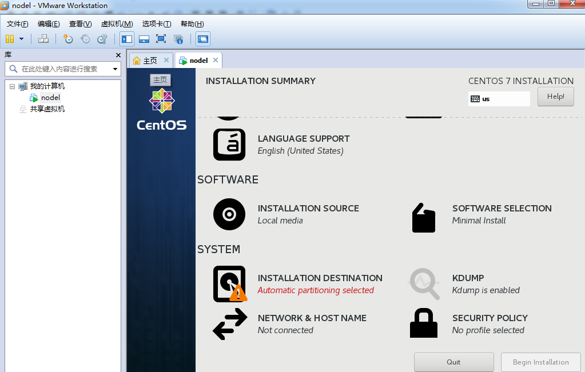
Task: Click the VMware Workstation title bar icon
Action: tap(5, 5)
